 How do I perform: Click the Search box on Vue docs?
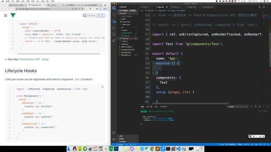pos(94,16)
